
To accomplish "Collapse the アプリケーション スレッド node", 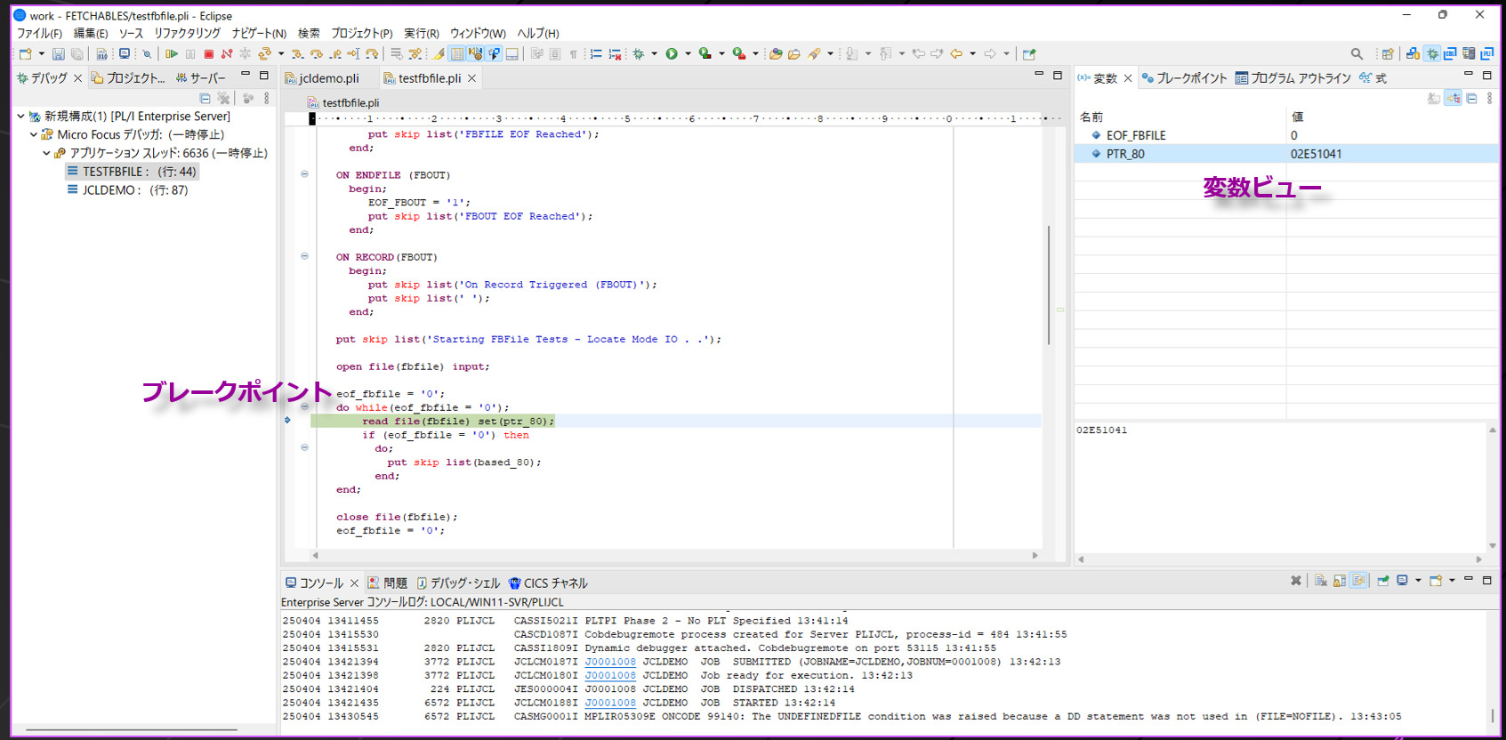I will (x=46, y=153).
